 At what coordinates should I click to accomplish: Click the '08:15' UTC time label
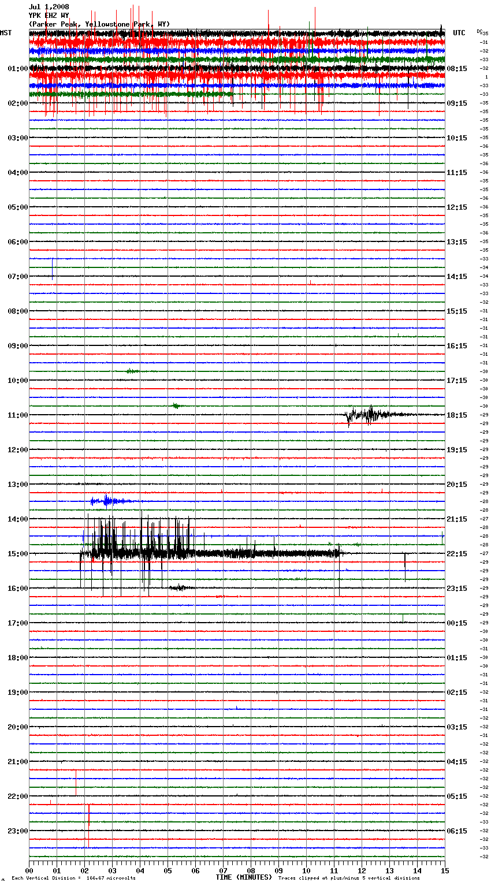(x=457, y=69)
